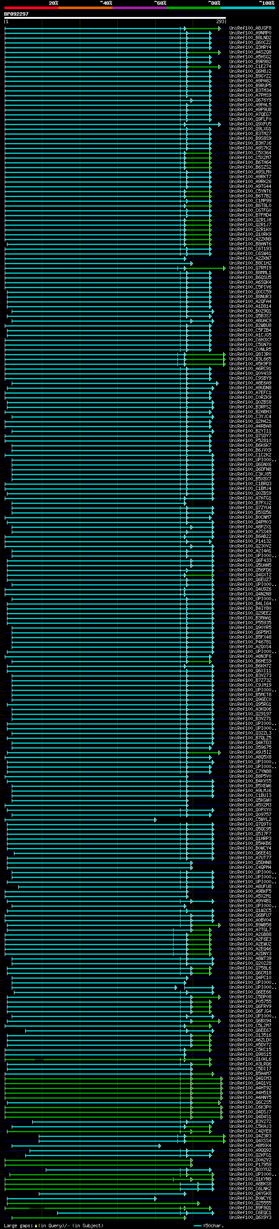Select label UniRef100_C1MP99
The height and width of the screenshot is (1229, 279).
click(x=250, y=201)
